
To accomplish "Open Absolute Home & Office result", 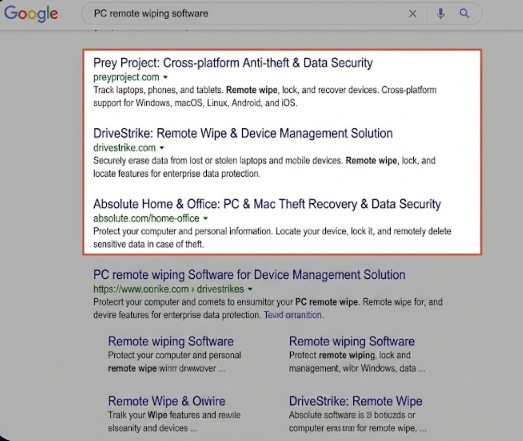I will point(267,204).
